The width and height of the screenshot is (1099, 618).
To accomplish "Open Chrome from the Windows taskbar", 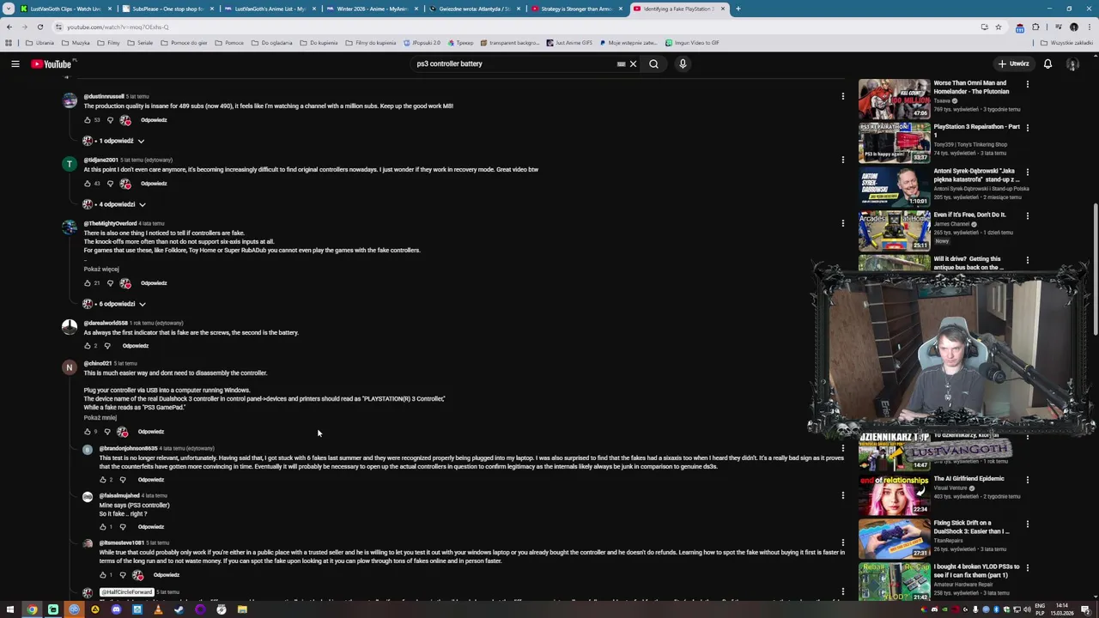I will tap(32, 609).
